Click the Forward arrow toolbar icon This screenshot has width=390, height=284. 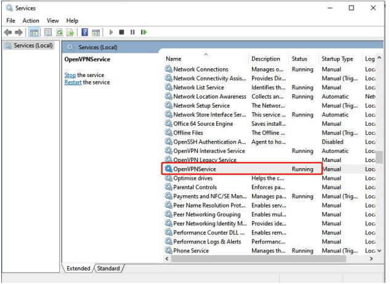18,32
